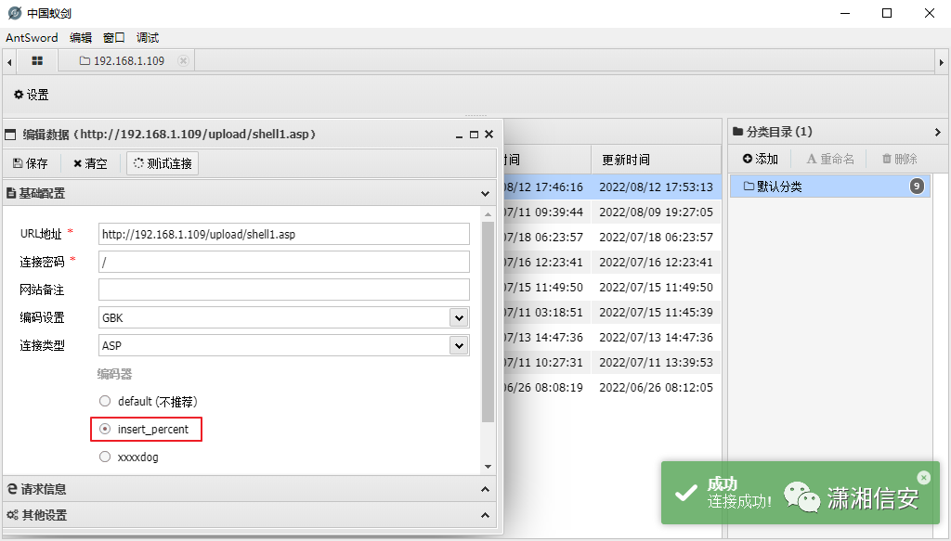Collapse the 基础配置 section

coord(485,193)
